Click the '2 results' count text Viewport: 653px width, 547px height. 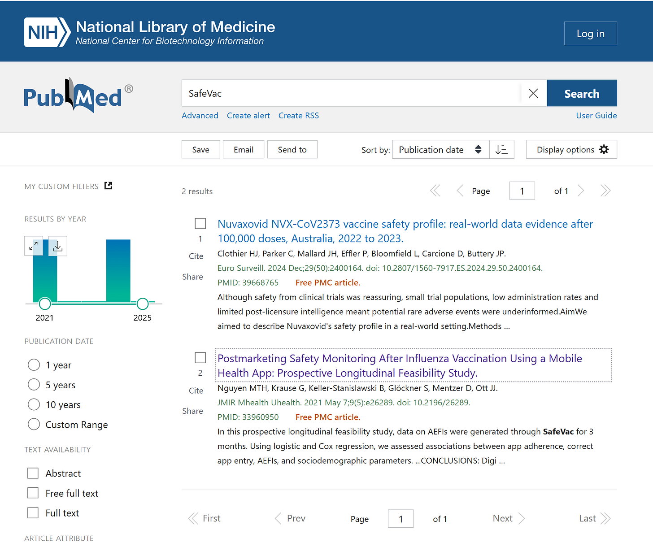(x=197, y=191)
